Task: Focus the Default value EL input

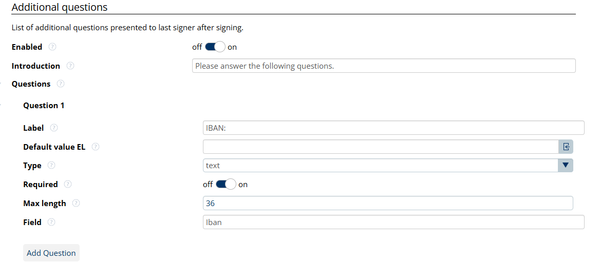Action: coord(380,147)
